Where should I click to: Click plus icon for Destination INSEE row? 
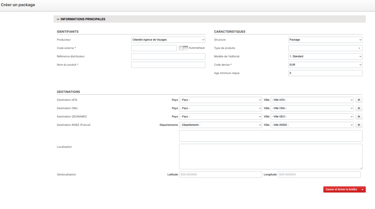coord(359,125)
